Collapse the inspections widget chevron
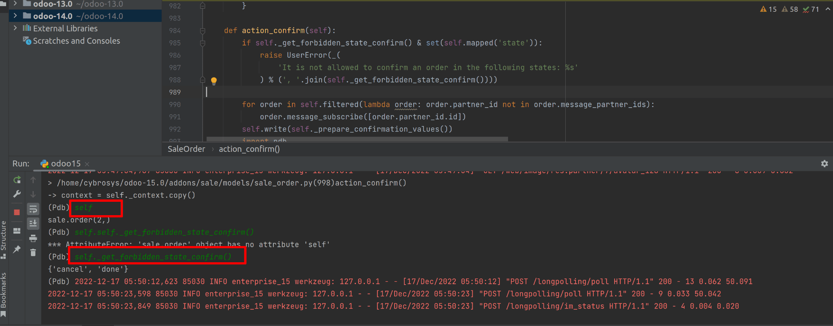833x326 pixels. click(828, 9)
